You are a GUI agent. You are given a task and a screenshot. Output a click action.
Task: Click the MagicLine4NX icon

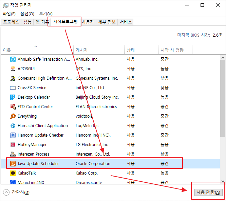(x=13, y=182)
